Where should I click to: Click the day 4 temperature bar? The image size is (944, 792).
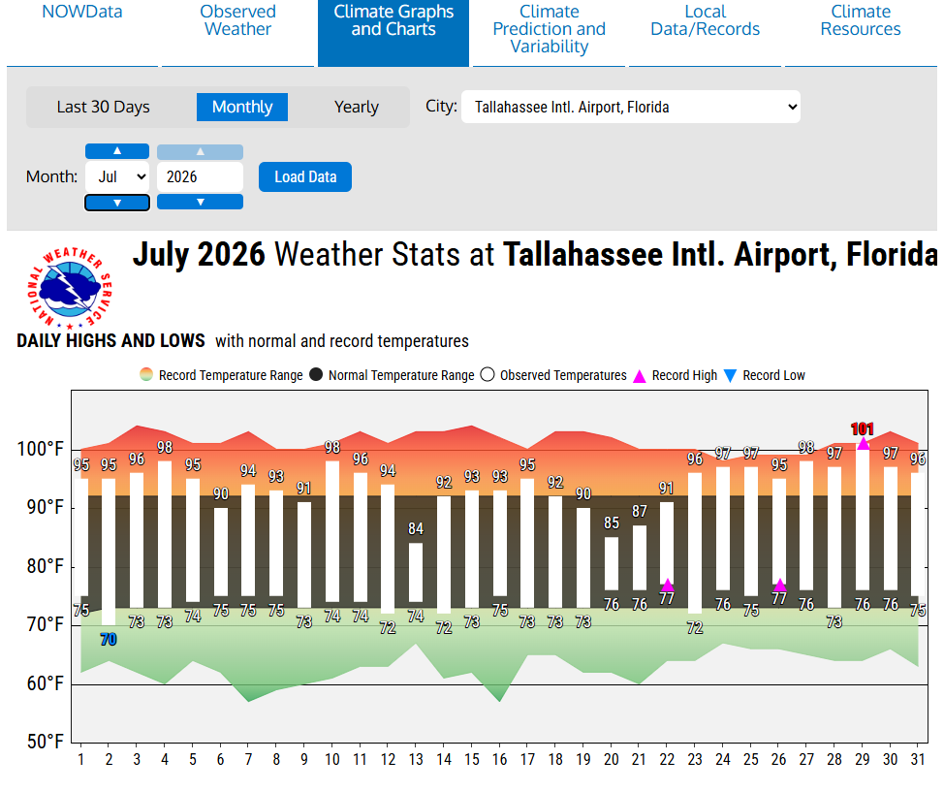coord(165,534)
